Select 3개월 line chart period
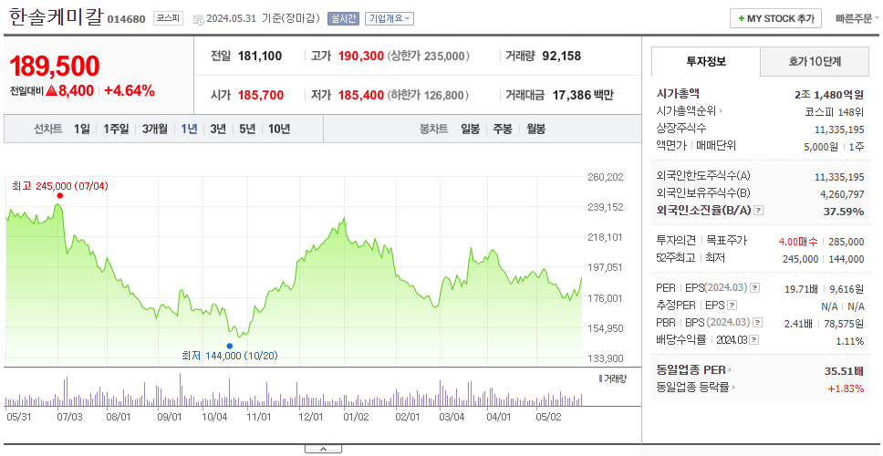 (155, 129)
